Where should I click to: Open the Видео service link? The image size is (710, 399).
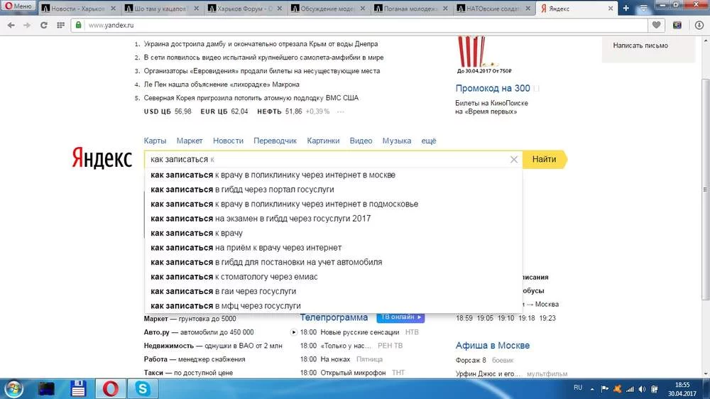pyautogui.click(x=361, y=141)
